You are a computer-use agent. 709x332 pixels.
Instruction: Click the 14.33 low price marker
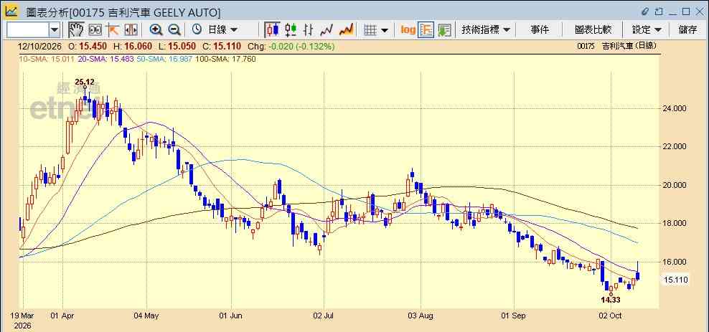(x=611, y=300)
